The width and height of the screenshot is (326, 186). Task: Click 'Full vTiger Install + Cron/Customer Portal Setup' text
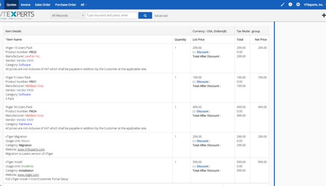point(37,179)
